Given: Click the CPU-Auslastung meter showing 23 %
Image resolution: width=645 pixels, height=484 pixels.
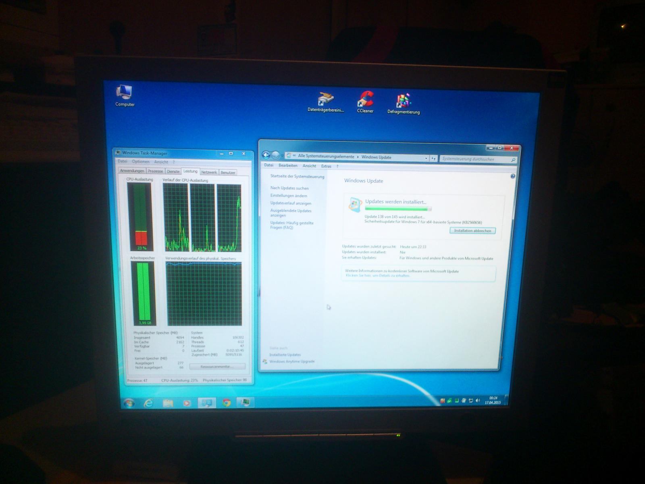Looking at the screenshot, I should 139,217.
